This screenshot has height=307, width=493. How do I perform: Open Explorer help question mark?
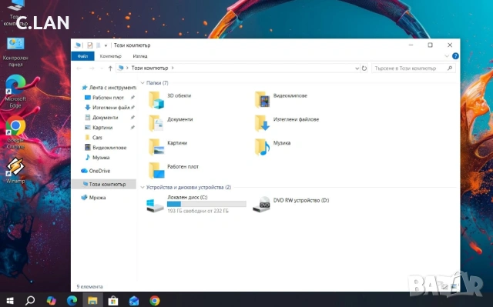point(455,56)
